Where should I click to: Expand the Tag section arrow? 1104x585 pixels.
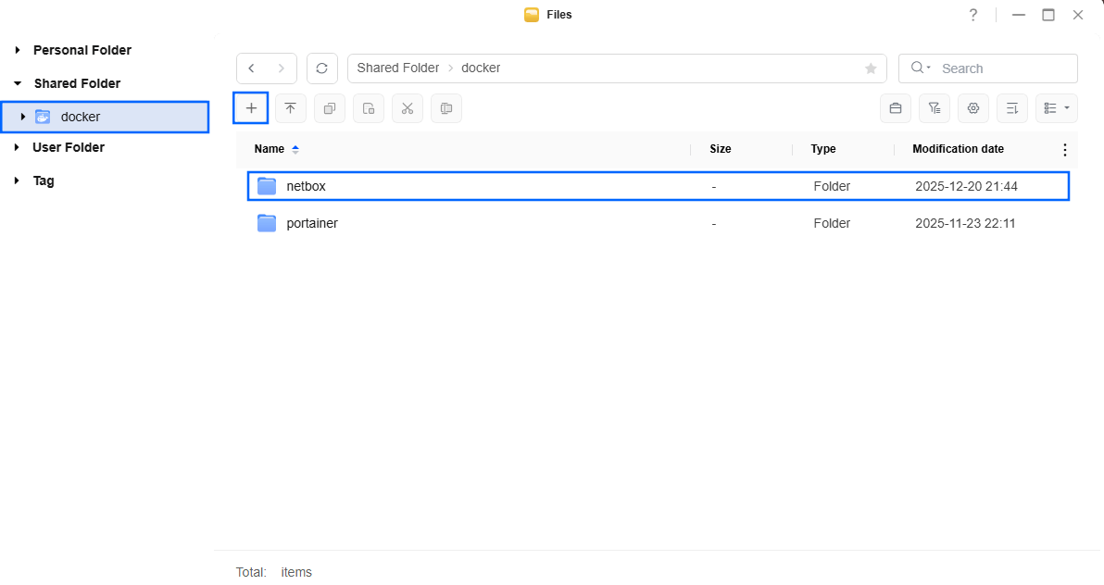click(18, 180)
